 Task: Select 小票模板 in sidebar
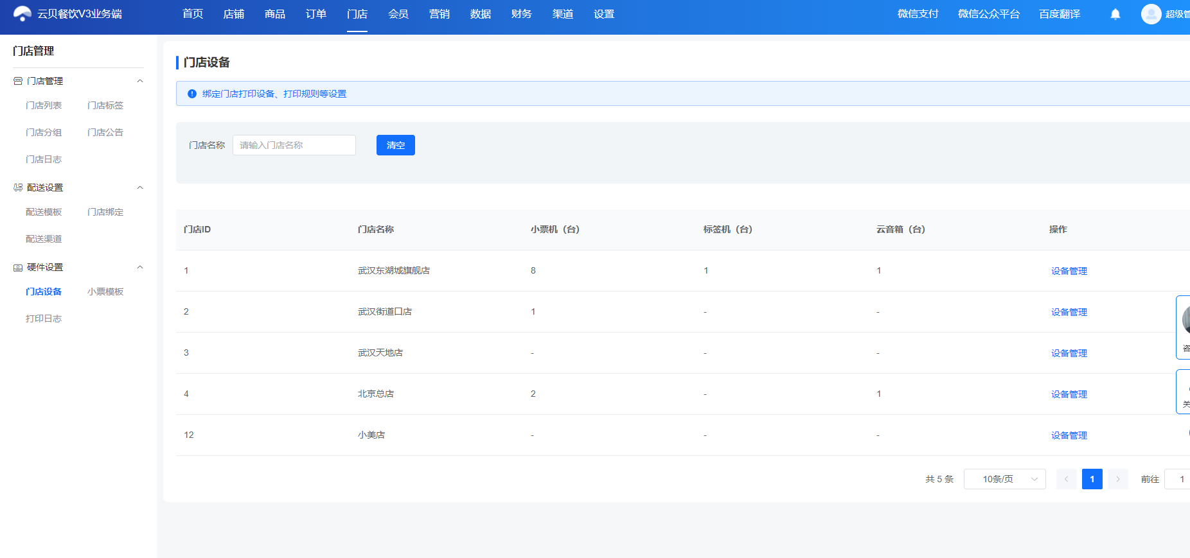click(105, 292)
